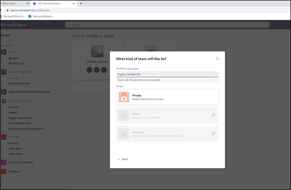Viewport: 291px width, 190px height.
Task: Select the Company Meetings team avatar
Action: pos(4,162)
